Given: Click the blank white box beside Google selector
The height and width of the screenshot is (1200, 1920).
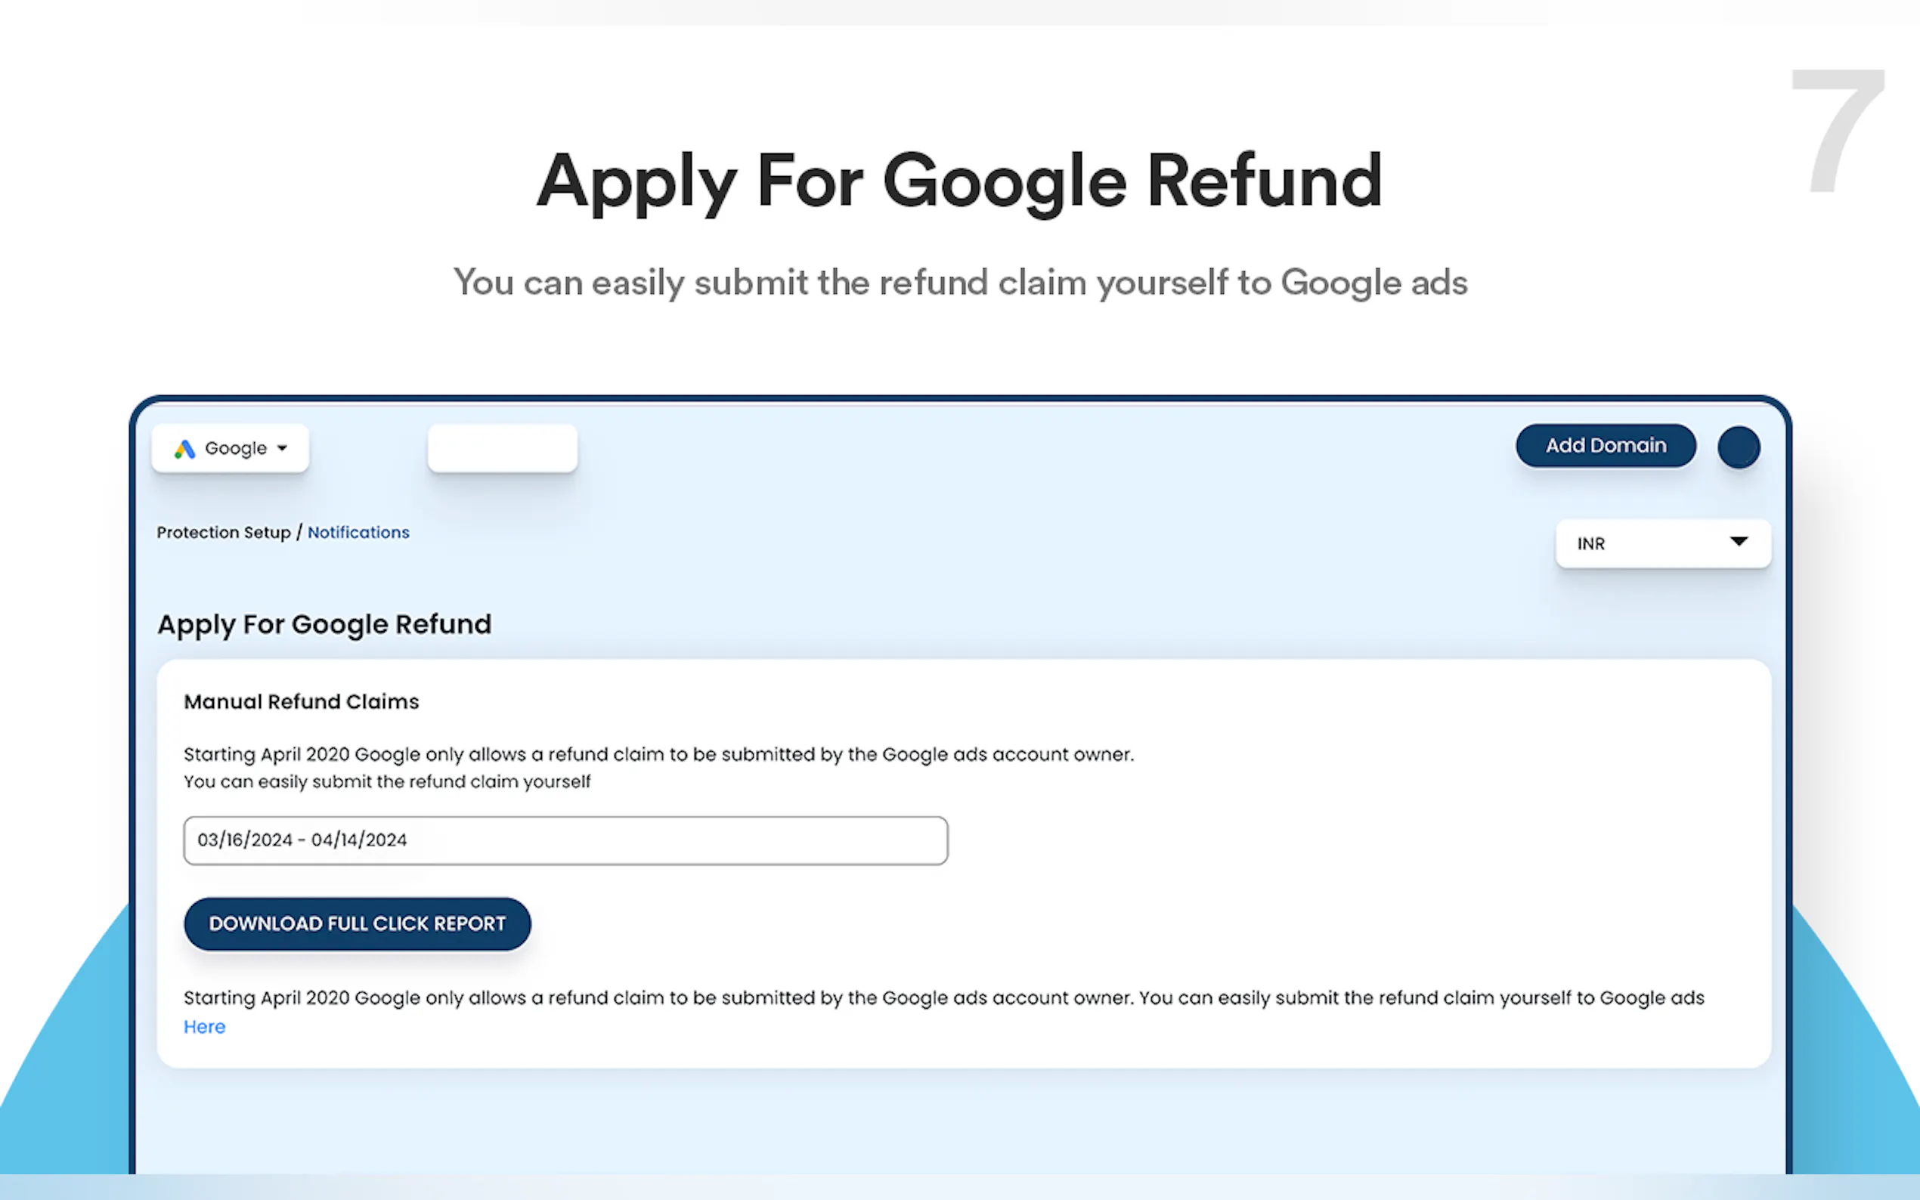Looking at the screenshot, I should (503, 448).
